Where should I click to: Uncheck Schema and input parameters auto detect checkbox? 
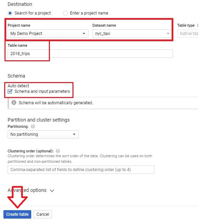pyautogui.click(x=10, y=91)
